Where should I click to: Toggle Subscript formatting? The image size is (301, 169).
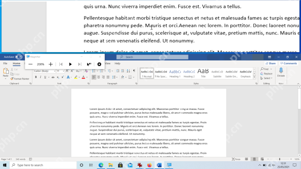point(58,77)
